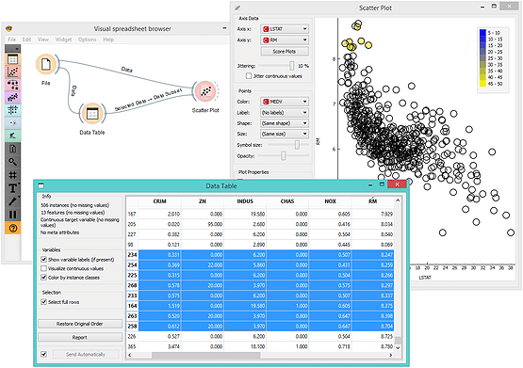Open the Shape (Same shape) dropdown

click(x=285, y=123)
